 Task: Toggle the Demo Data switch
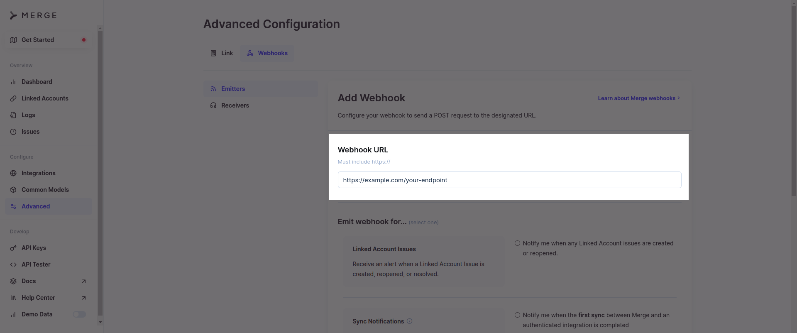click(x=79, y=314)
